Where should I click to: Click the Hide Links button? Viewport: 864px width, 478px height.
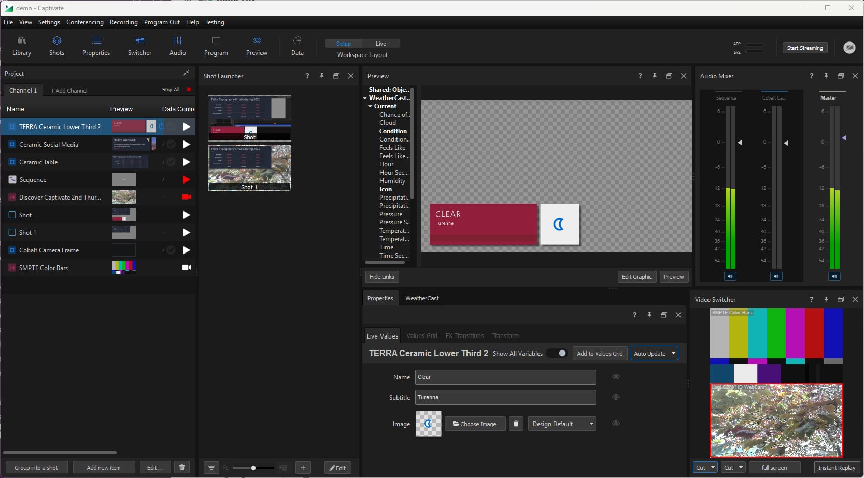pos(382,277)
